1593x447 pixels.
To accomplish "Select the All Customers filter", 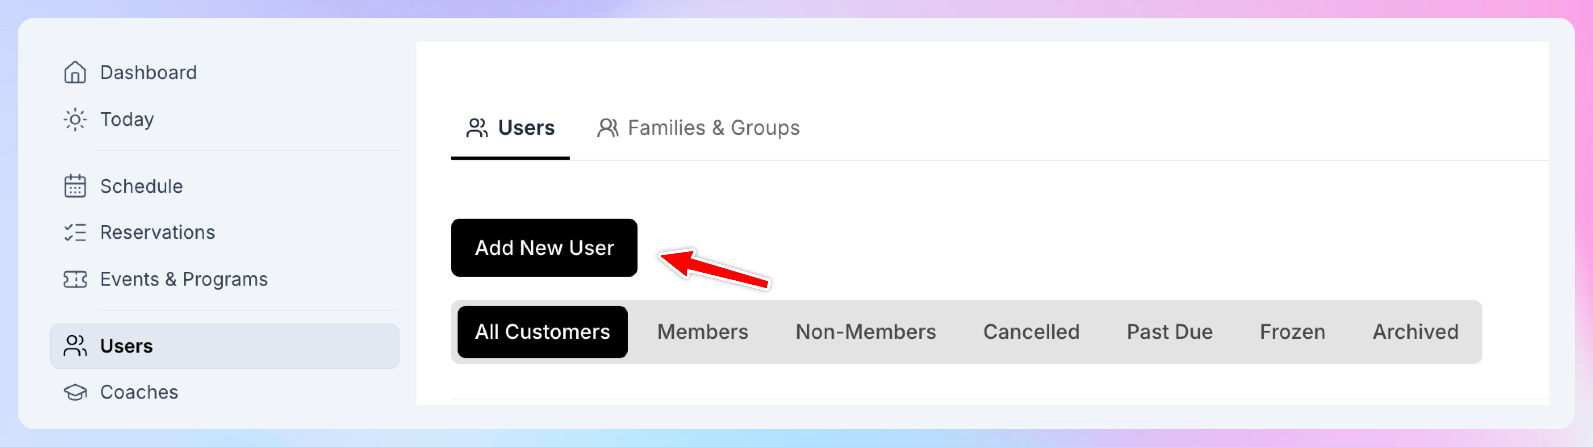I will [542, 332].
